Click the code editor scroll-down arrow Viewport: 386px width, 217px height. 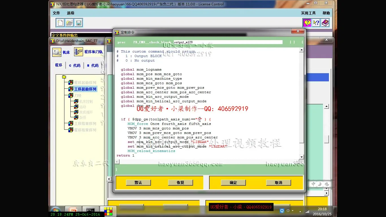[302, 157]
